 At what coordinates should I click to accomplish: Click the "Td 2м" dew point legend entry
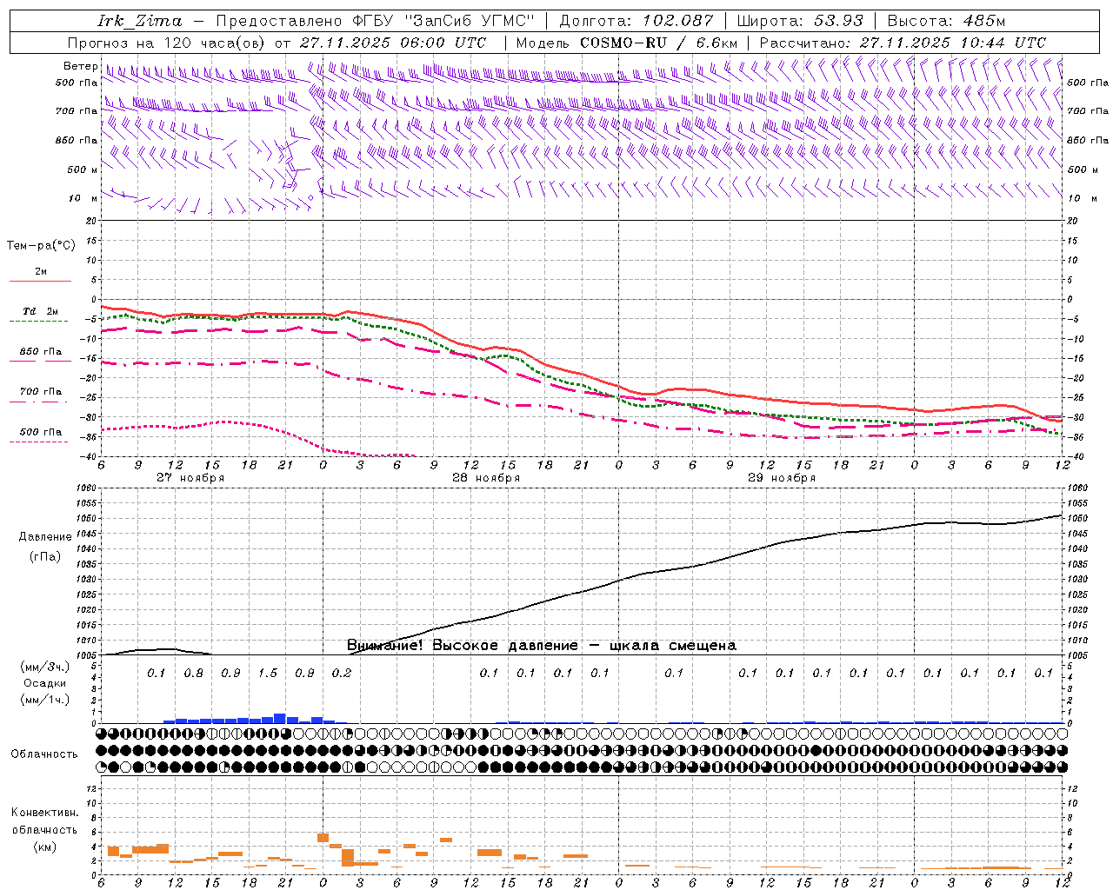click(x=41, y=311)
